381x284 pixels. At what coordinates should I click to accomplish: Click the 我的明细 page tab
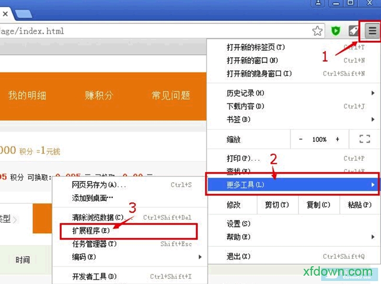click(27, 95)
